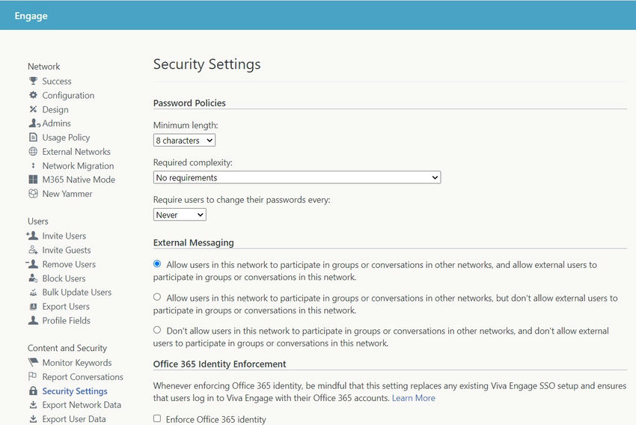Select Don't allow users in other networks option
The width and height of the screenshot is (636, 425).
coord(157,330)
